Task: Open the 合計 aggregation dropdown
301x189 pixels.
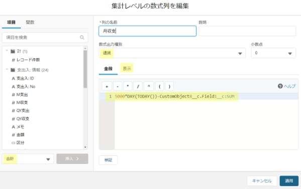Action: (28, 159)
